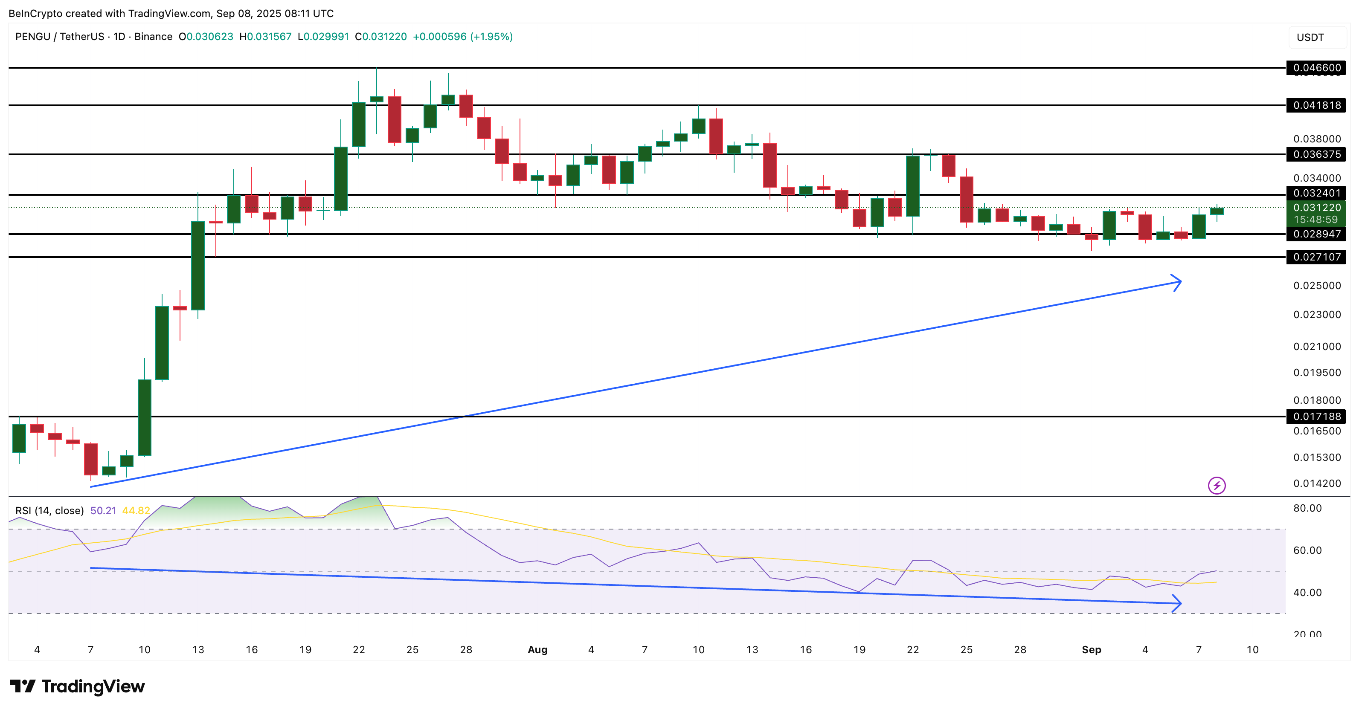Image resolution: width=1359 pixels, height=712 pixels.
Task: Select the 0.046600 price level label
Action: click(1316, 67)
